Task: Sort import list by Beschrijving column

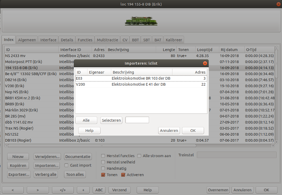Action: point(141,71)
